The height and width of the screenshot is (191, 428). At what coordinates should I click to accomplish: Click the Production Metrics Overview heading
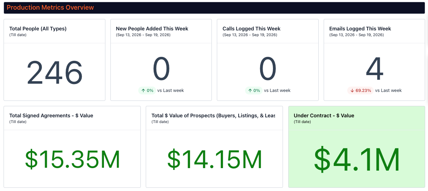[50, 8]
